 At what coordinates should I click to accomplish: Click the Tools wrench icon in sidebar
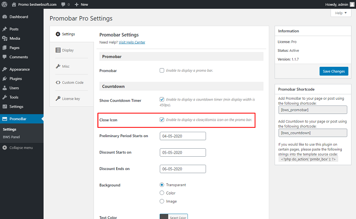click(x=4, y=97)
